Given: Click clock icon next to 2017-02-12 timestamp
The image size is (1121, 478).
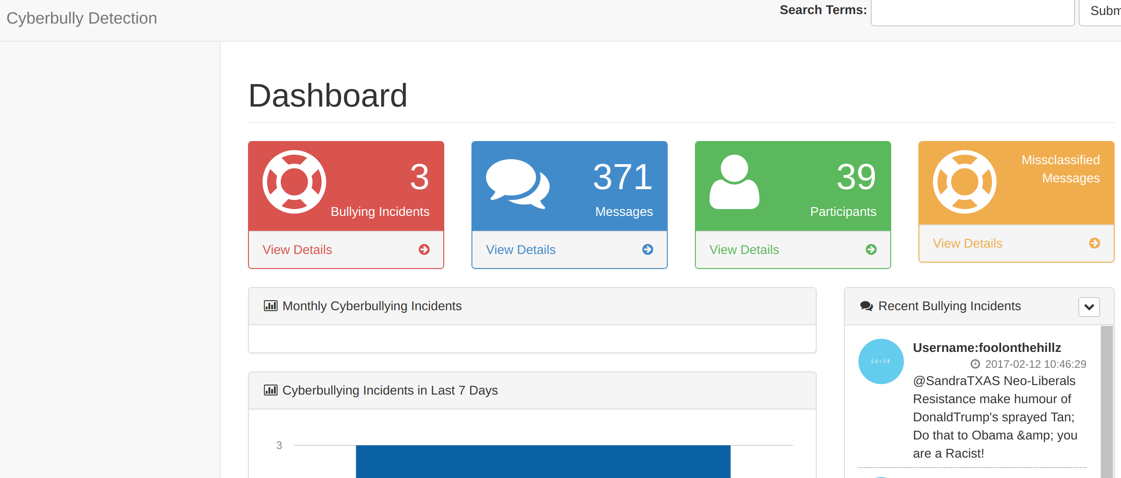Looking at the screenshot, I should 975,364.
